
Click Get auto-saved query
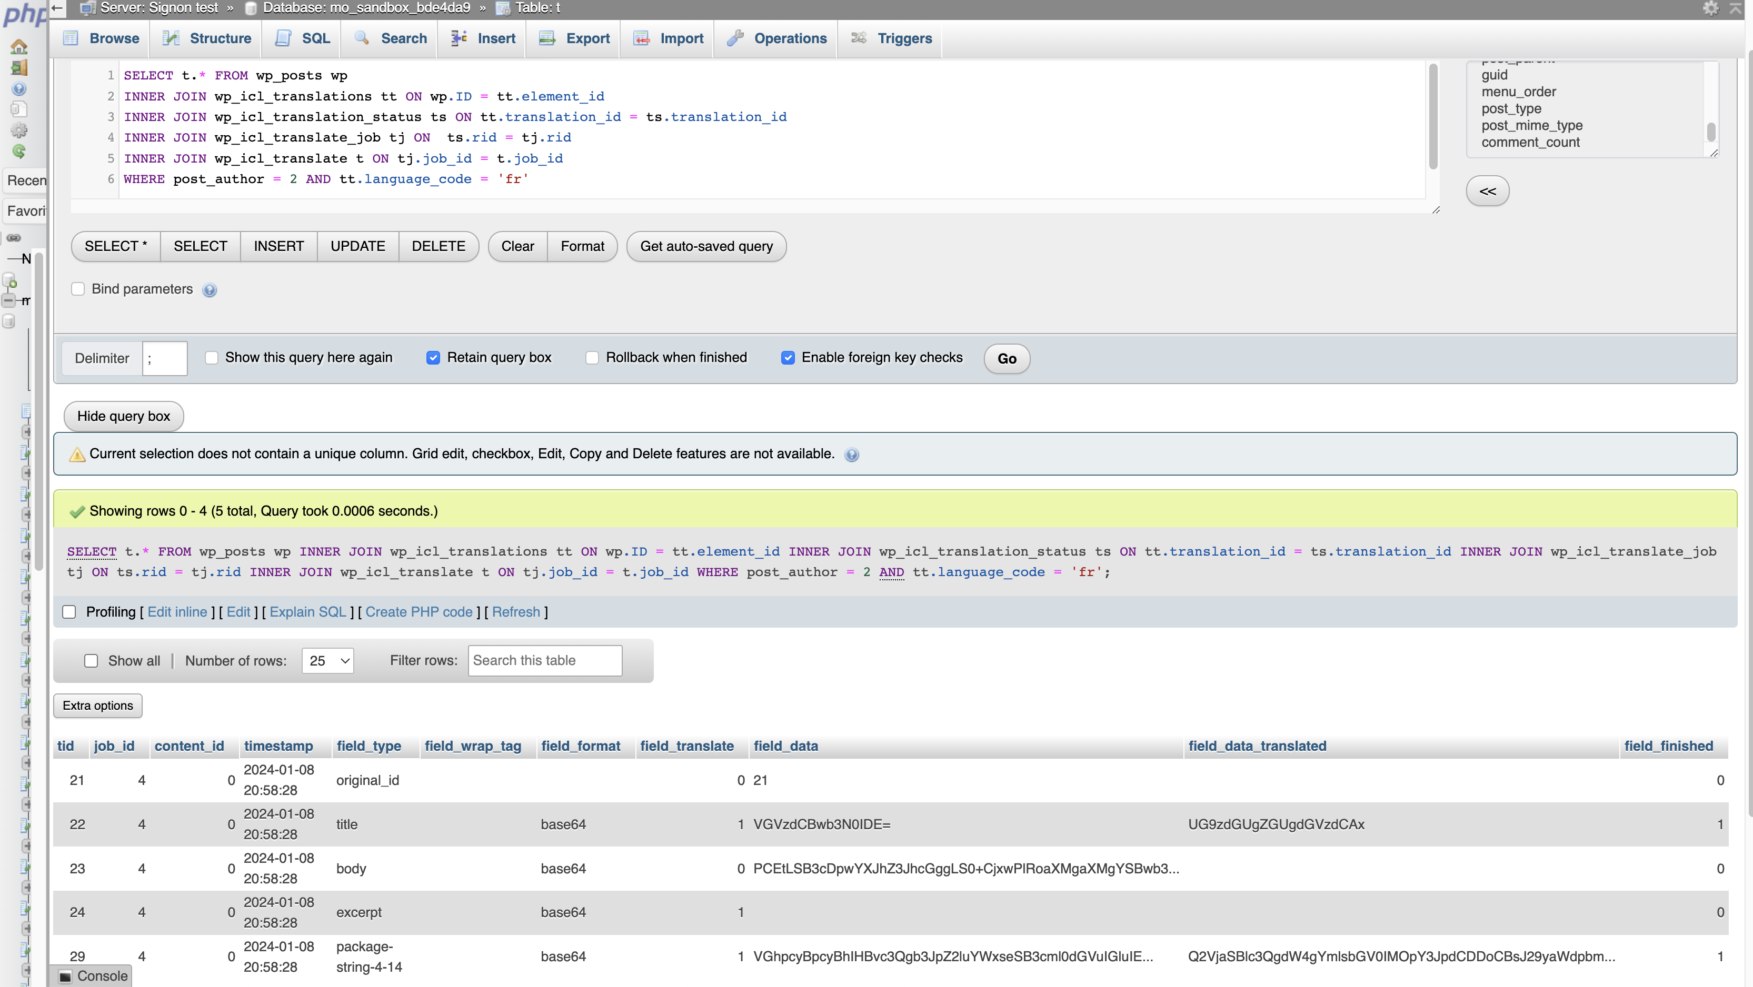(706, 246)
